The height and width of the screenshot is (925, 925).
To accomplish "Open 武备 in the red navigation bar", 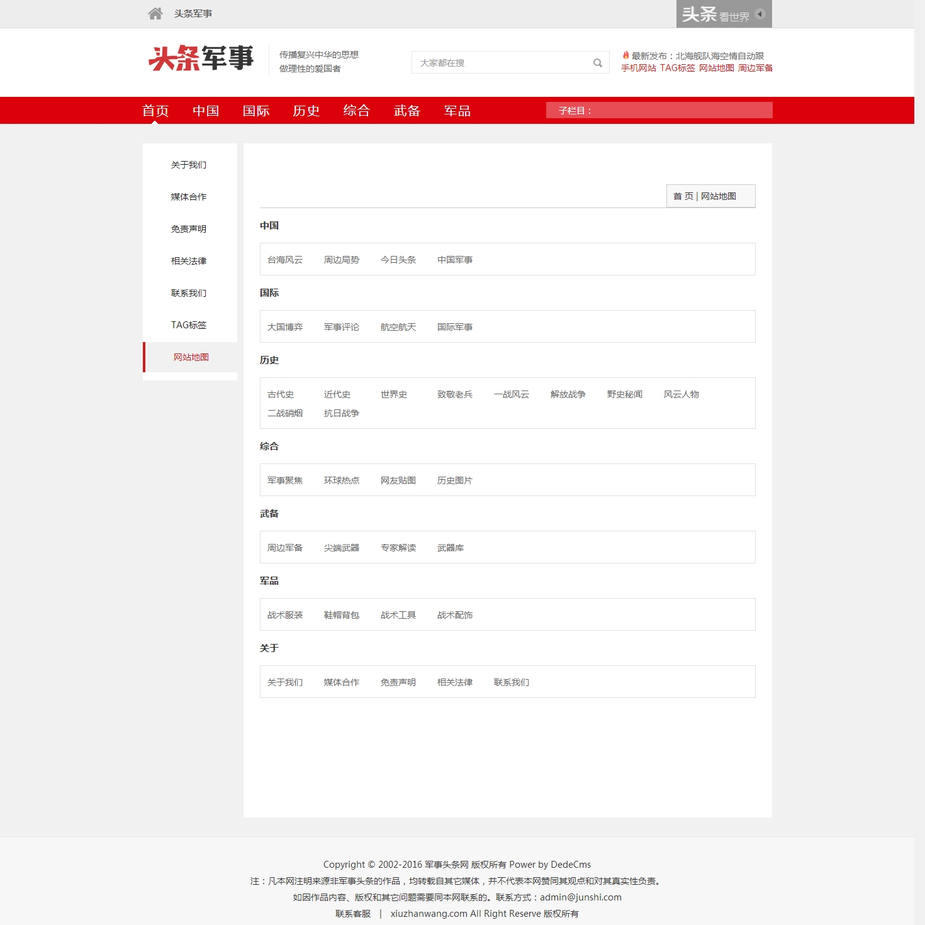I will click(x=407, y=111).
